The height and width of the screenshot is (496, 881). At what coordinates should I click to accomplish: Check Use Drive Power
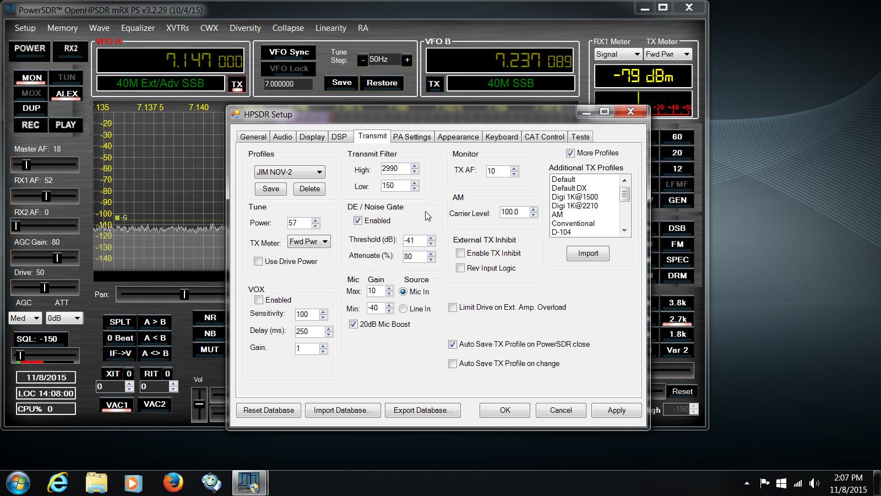(258, 261)
